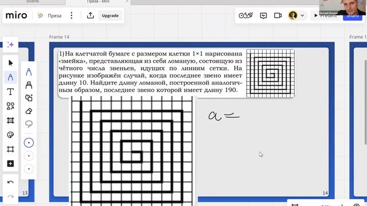Select the Text tool
Viewport: 367px width, 206px height.
click(10, 92)
